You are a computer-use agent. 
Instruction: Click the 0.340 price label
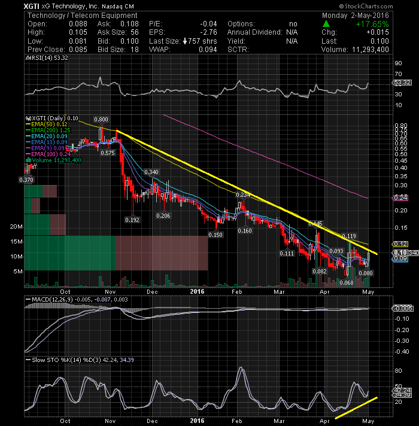(151, 172)
